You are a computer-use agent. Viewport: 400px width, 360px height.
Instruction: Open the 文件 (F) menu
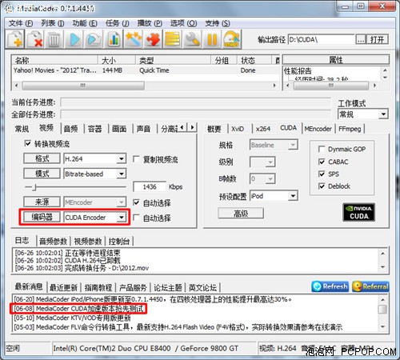click(21, 23)
